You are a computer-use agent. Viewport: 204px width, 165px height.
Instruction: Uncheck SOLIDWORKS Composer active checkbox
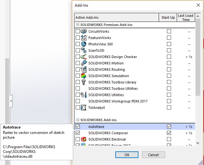[x=78, y=133]
